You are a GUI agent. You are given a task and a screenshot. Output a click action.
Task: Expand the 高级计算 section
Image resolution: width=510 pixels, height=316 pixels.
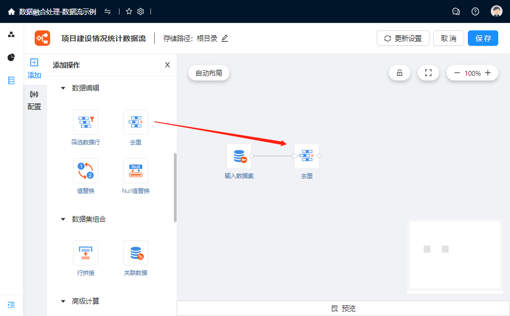pyautogui.click(x=63, y=301)
